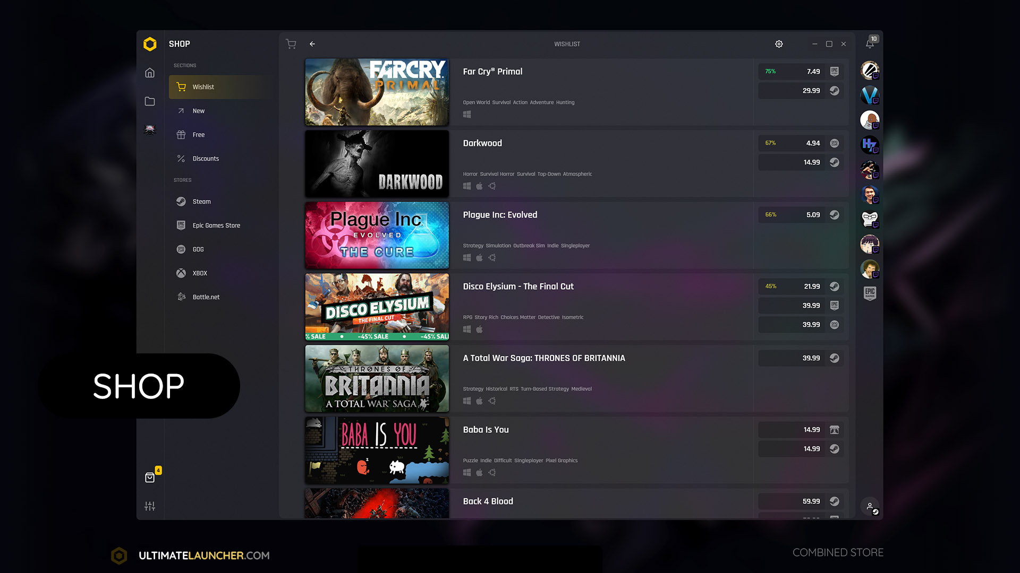This screenshot has width=1020, height=573.
Task: Filter by the Steam store
Action: [220, 202]
